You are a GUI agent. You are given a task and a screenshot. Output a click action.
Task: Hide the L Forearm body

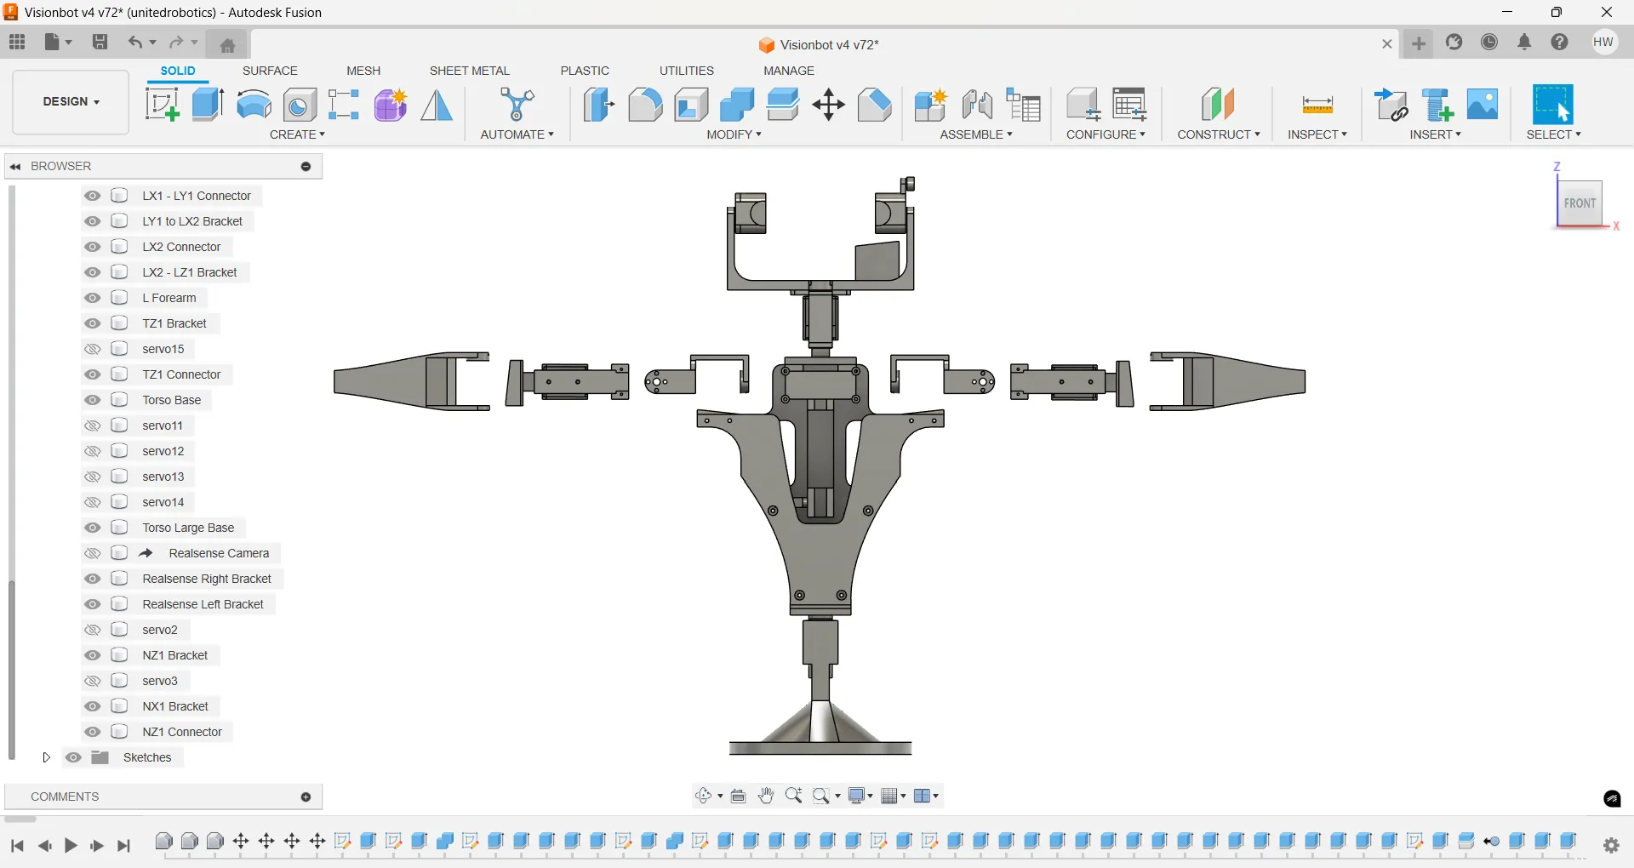(x=92, y=298)
